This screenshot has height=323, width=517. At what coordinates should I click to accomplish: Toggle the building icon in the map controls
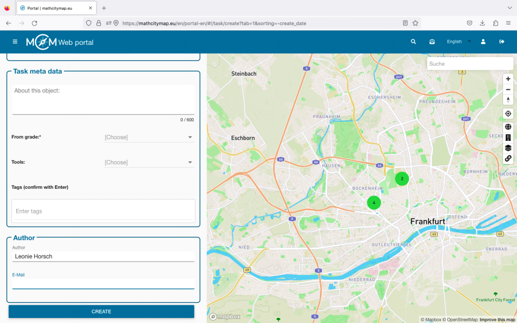508,137
